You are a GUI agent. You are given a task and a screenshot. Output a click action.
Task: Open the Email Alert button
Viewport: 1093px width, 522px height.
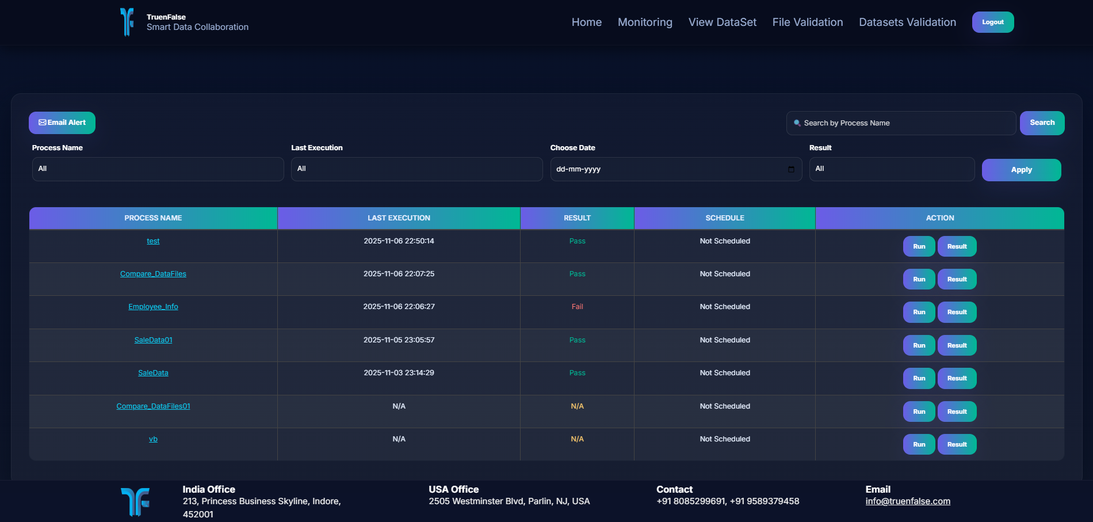62,123
